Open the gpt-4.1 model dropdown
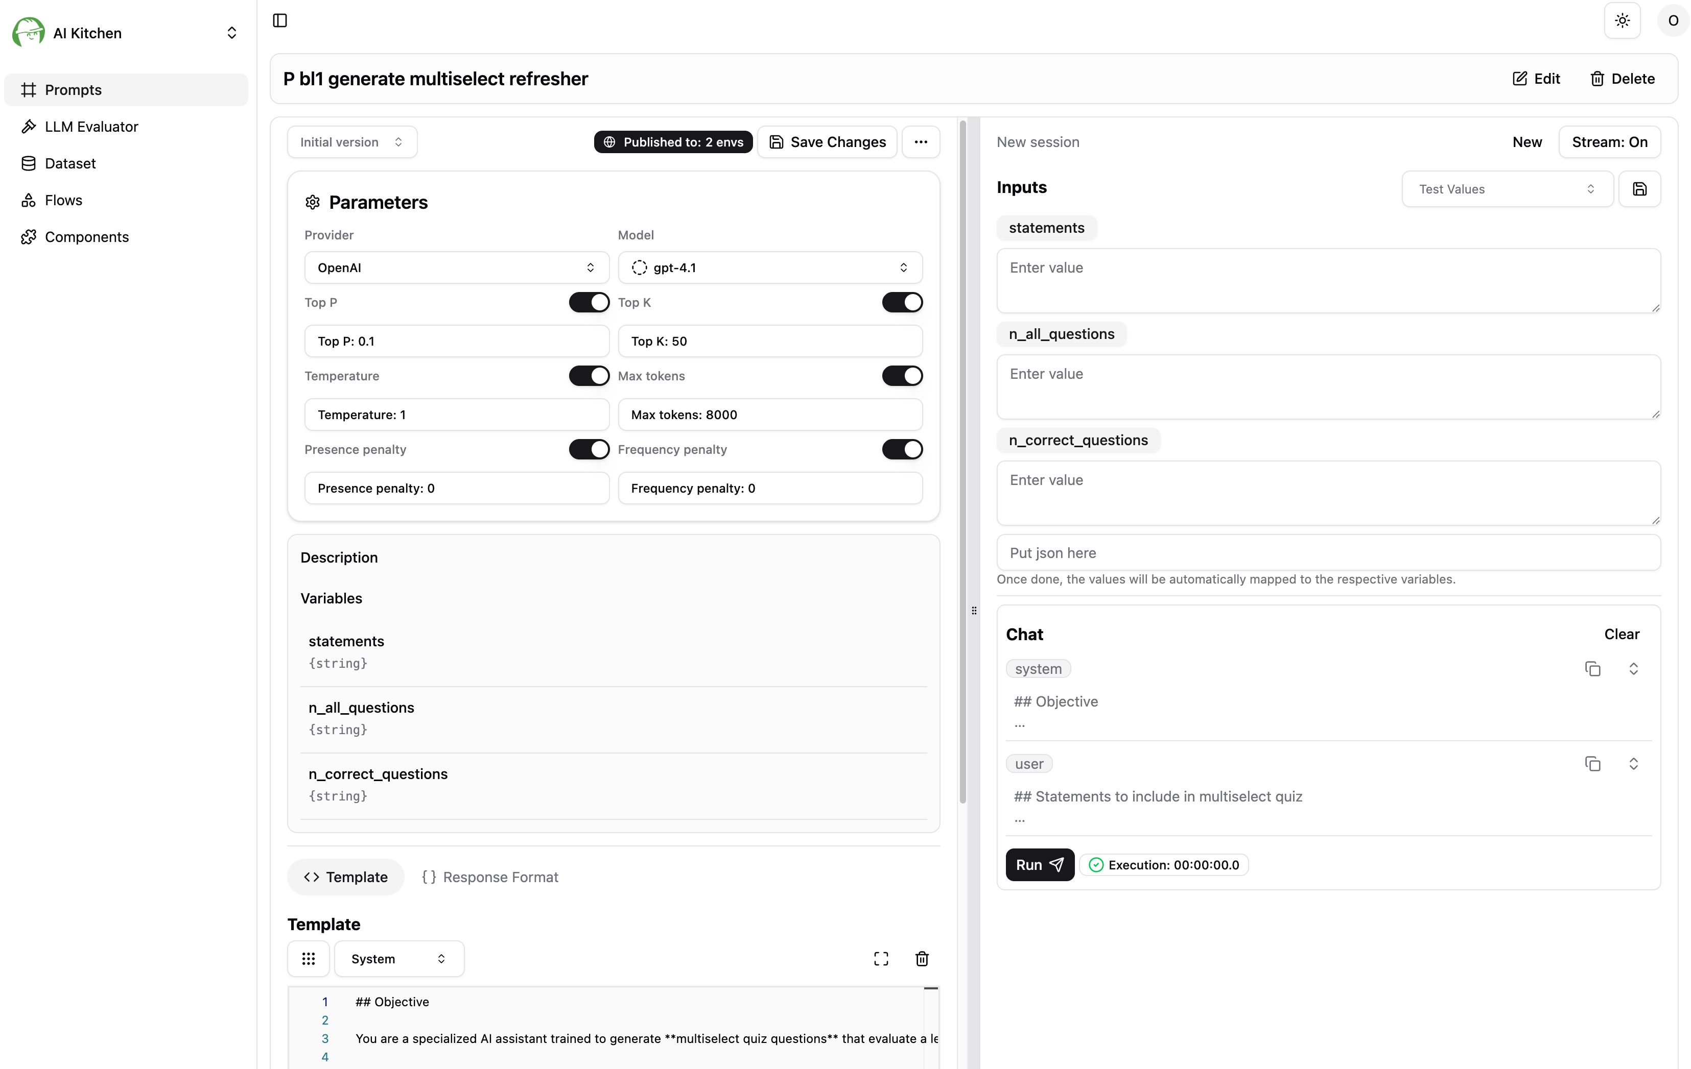This screenshot has height=1069, width=1691. click(x=770, y=268)
